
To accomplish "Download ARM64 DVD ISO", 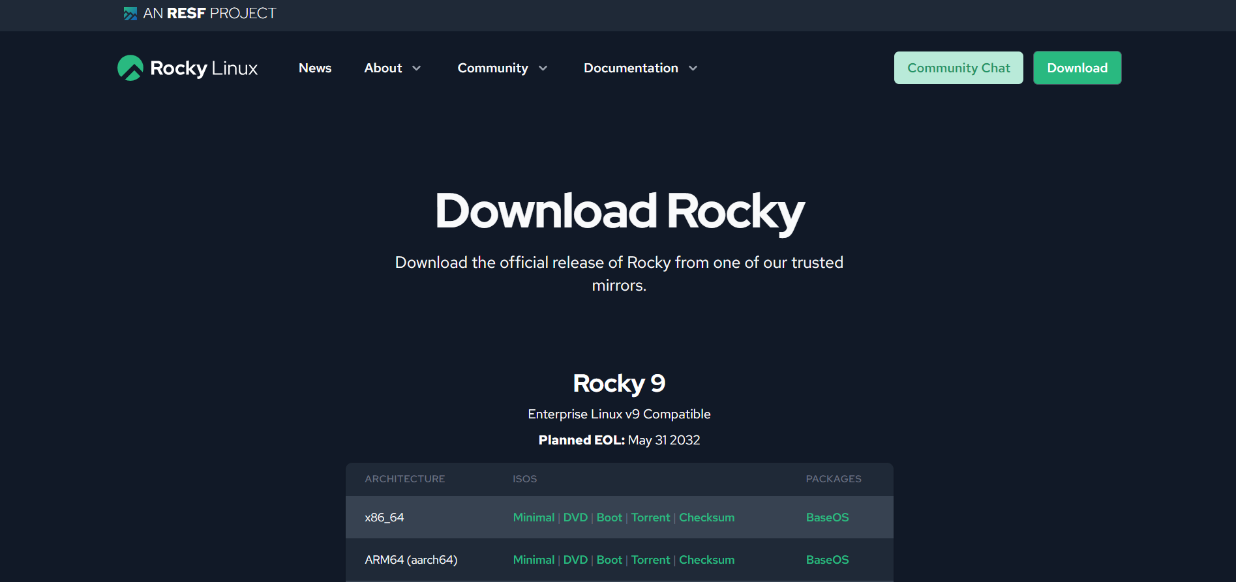I will (575, 560).
